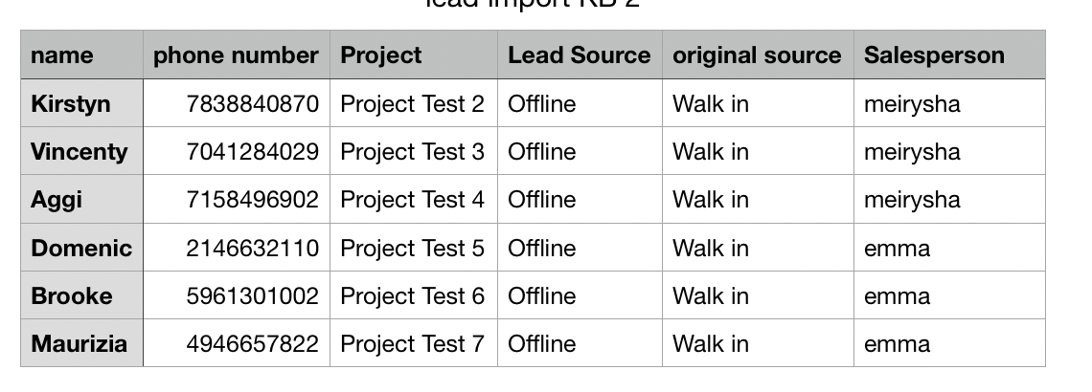This screenshot has height=392, width=1092.
Task: Click the 'Salesperson' column header
Action: (x=948, y=55)
